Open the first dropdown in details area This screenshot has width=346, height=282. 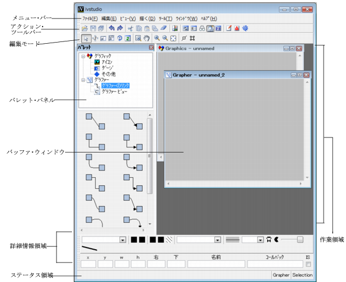123,239
